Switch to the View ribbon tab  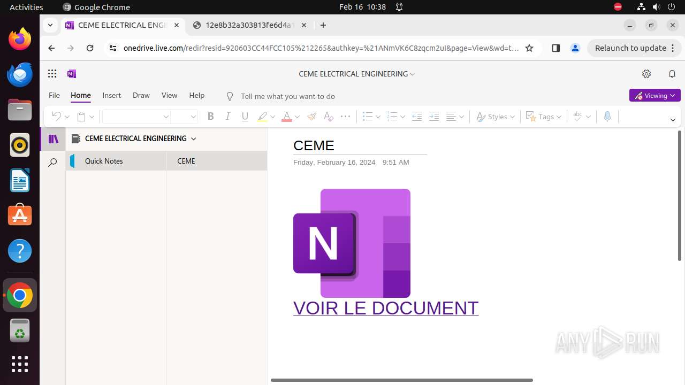click(x=169, y=95)
